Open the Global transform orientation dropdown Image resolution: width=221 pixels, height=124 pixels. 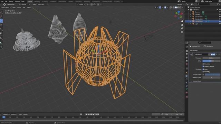(81, 4)
